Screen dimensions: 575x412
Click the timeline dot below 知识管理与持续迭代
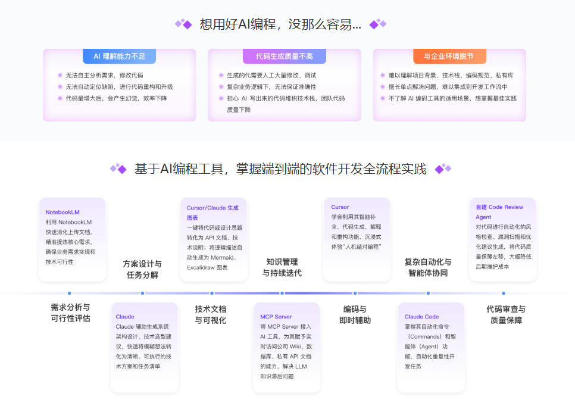(x=282, y=293)
